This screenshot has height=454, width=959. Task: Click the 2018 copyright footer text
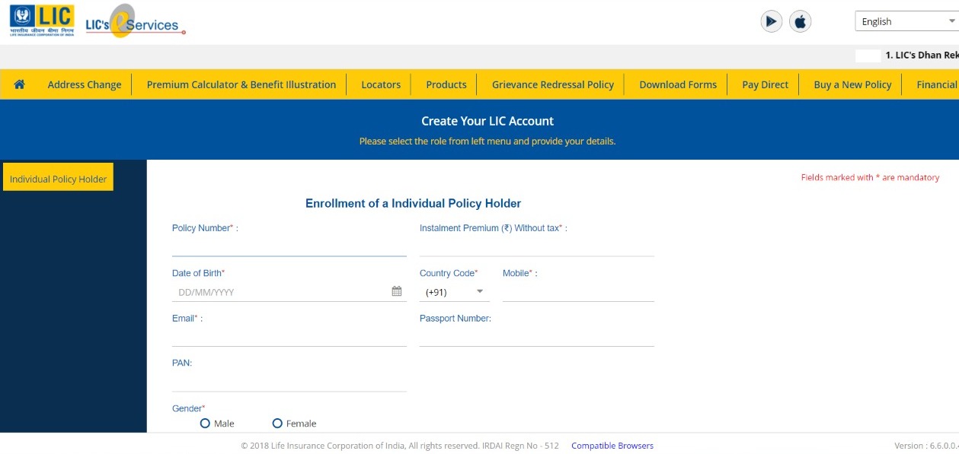400,446
